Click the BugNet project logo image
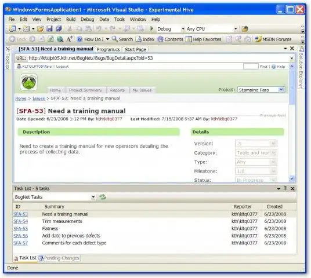Viewport: 311px width, 278px height. pyautogui.click(x=29, y=82)
